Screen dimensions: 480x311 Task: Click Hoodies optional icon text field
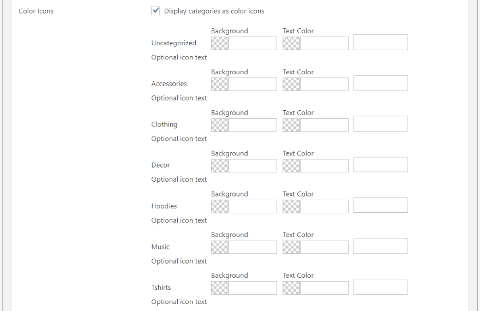(380, 205)
